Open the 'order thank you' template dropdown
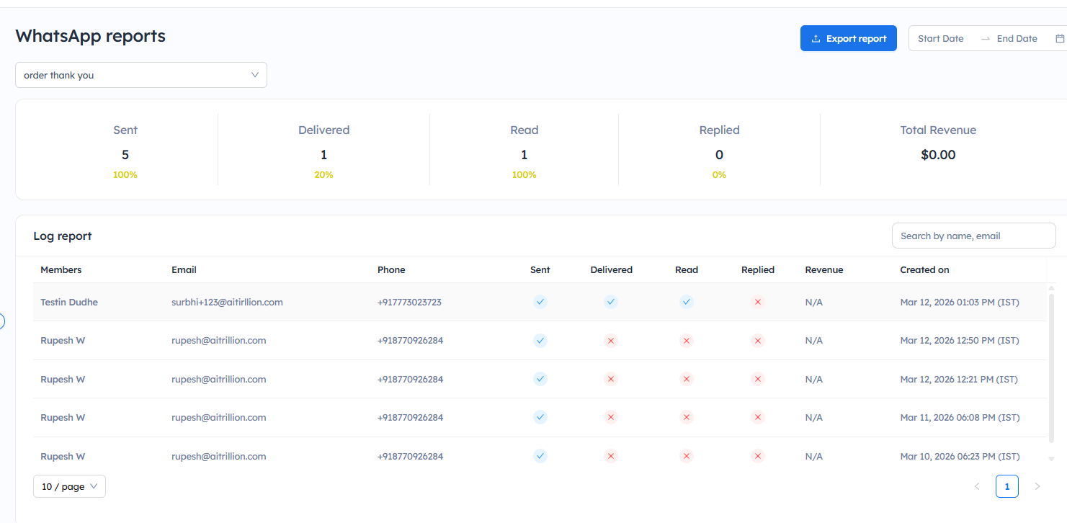The height and width of the screenshot is (523, 1067). pyautogui.click(x=141, y=75)
